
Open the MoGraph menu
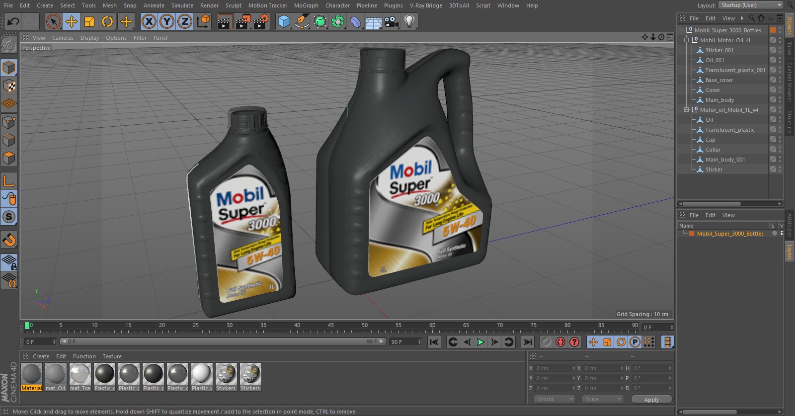point(306,5)
